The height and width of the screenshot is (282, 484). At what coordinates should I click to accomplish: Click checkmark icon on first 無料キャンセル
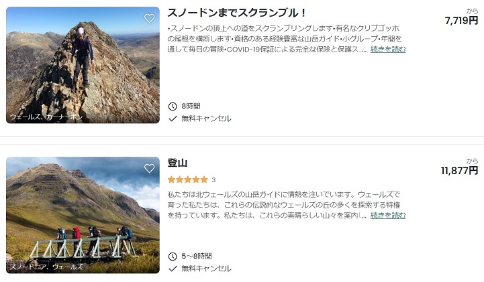pyautogui.click(x=173, y=119)
